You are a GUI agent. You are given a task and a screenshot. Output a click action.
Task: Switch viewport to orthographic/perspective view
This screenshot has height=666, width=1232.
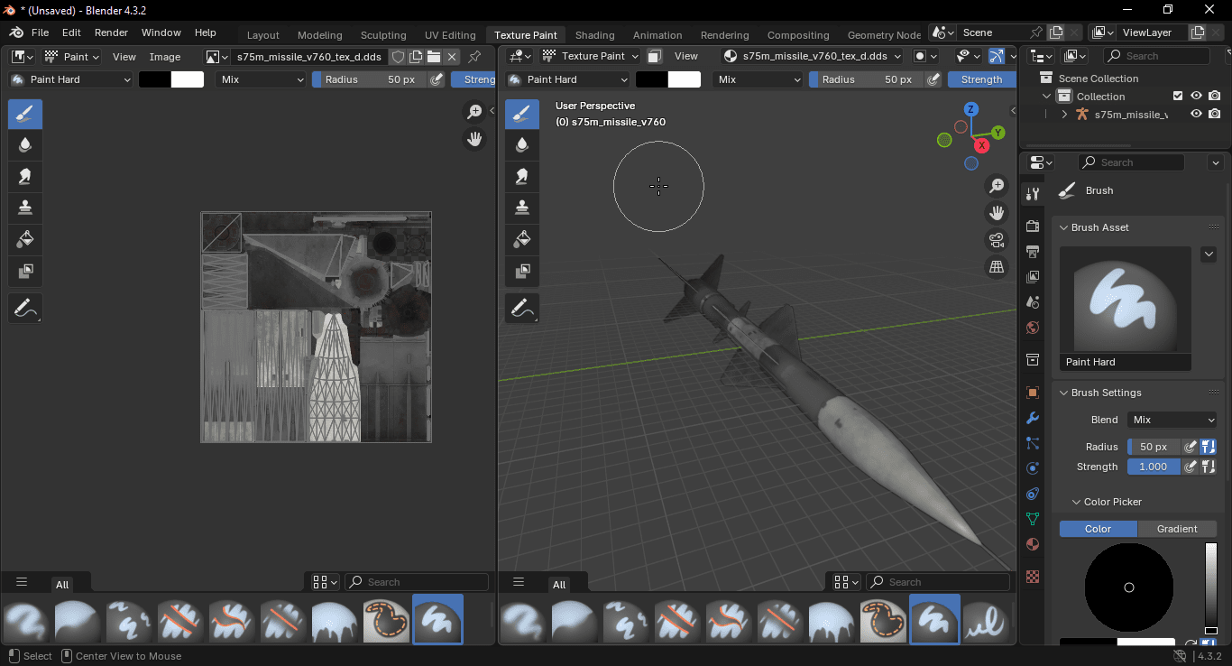[x=997, y=267]
